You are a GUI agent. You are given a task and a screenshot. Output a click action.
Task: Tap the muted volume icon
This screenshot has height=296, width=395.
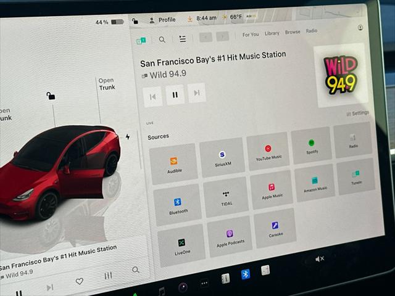tap(320, 259)
